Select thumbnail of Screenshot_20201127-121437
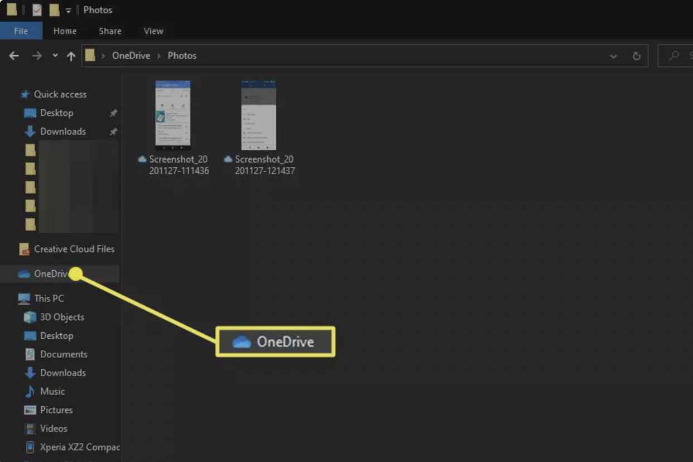The width and height of the screenshot is (693, 462). (x=259, y=116)
